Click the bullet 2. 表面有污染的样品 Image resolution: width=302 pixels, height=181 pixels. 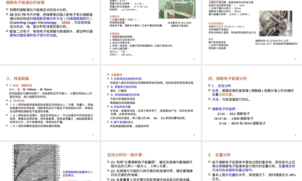pos(124,87)
